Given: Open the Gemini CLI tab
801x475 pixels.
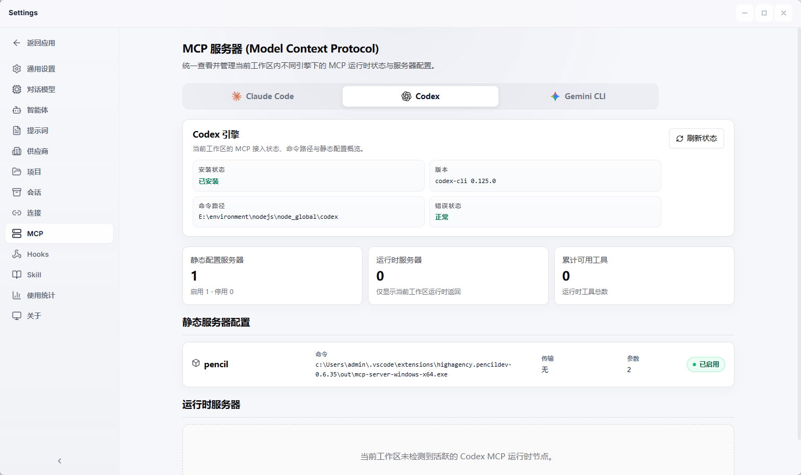Looking at the screenshot, I should pos(578,96).
